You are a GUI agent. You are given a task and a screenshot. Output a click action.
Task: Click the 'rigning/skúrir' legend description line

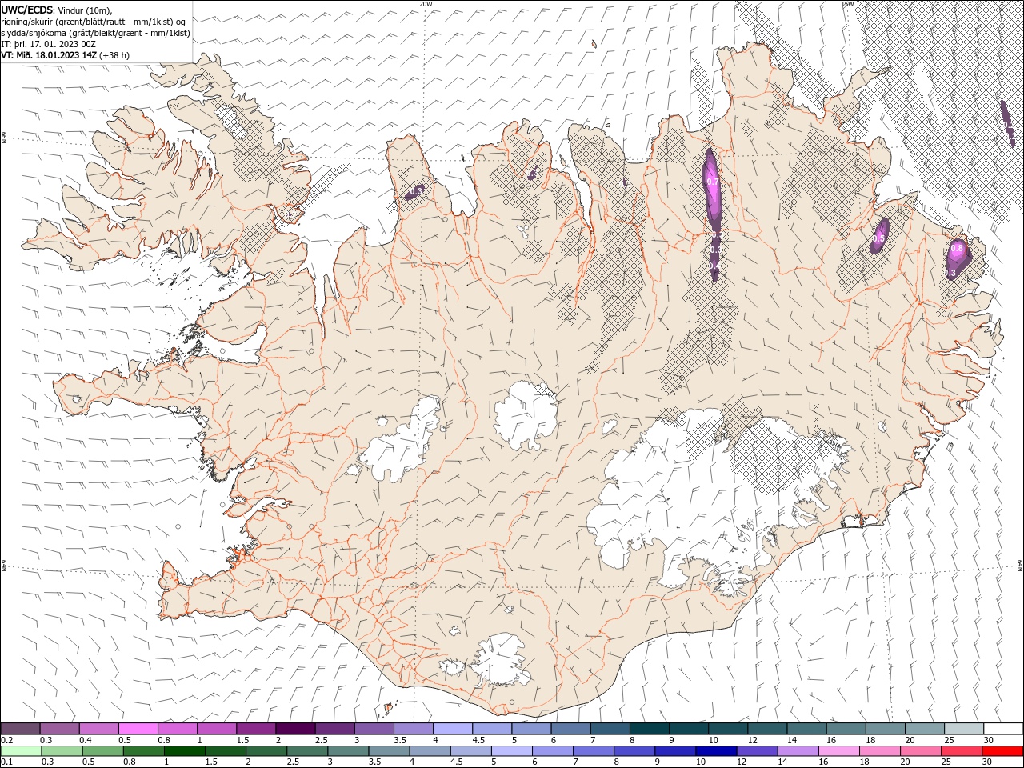pos(94,22)
